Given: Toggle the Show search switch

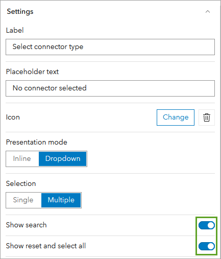Looking at the screenshot, I should click(x=207, y=225).
